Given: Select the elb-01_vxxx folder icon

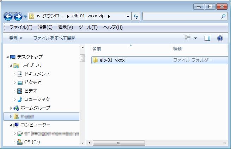Looking at the screenshot, I should pos(95,60).
